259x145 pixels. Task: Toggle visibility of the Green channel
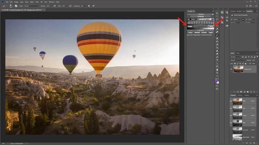coord(231,116)
